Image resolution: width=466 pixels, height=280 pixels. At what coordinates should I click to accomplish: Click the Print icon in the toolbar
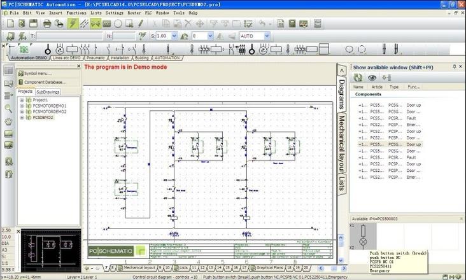[46, 24]
